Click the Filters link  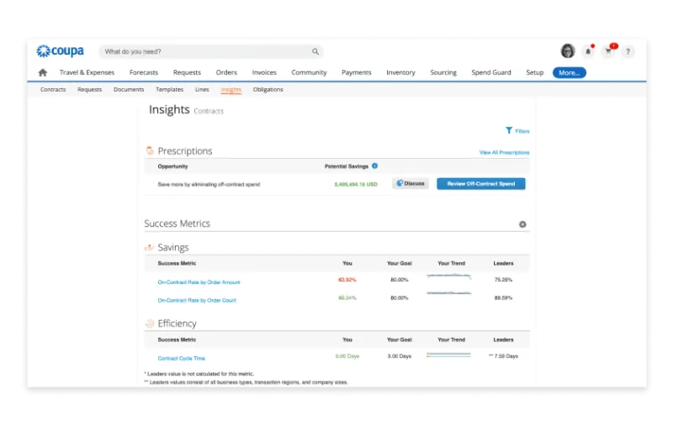point(522,131)
